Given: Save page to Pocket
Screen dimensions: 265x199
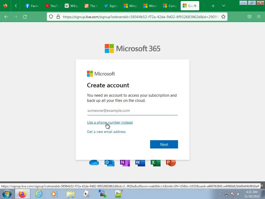Looking at the screenshot, I should (x=249, y=17).
